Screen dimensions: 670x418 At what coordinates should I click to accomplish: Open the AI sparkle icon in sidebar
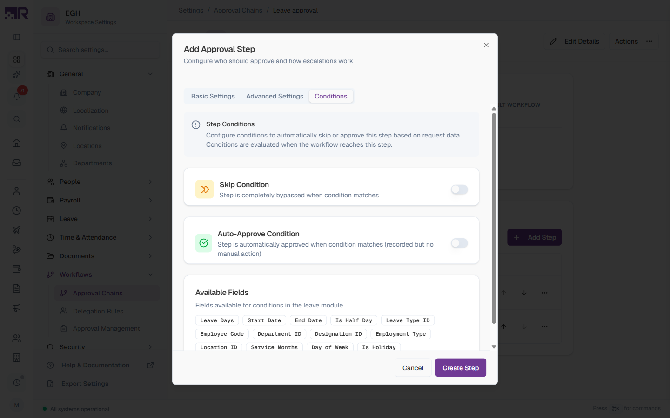[17, 74]
